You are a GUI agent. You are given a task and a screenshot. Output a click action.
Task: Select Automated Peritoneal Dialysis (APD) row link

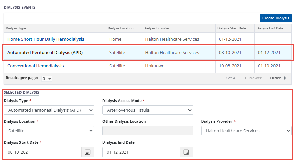(x=45, y=53)
